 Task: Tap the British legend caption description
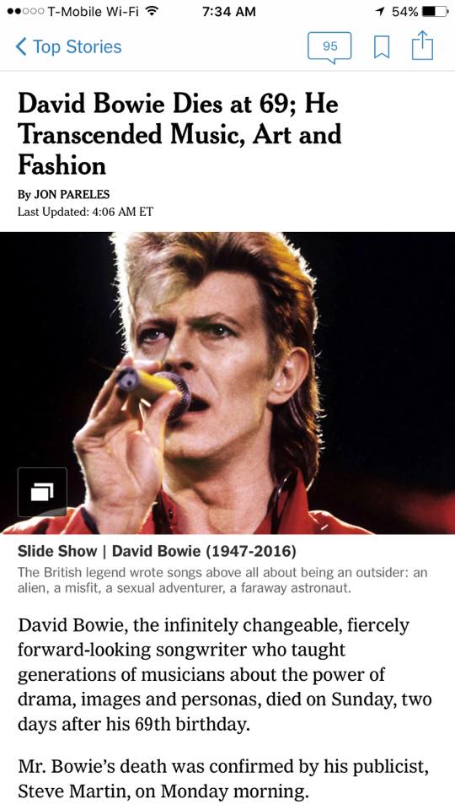pyautogui.click(x=222, y=580)
